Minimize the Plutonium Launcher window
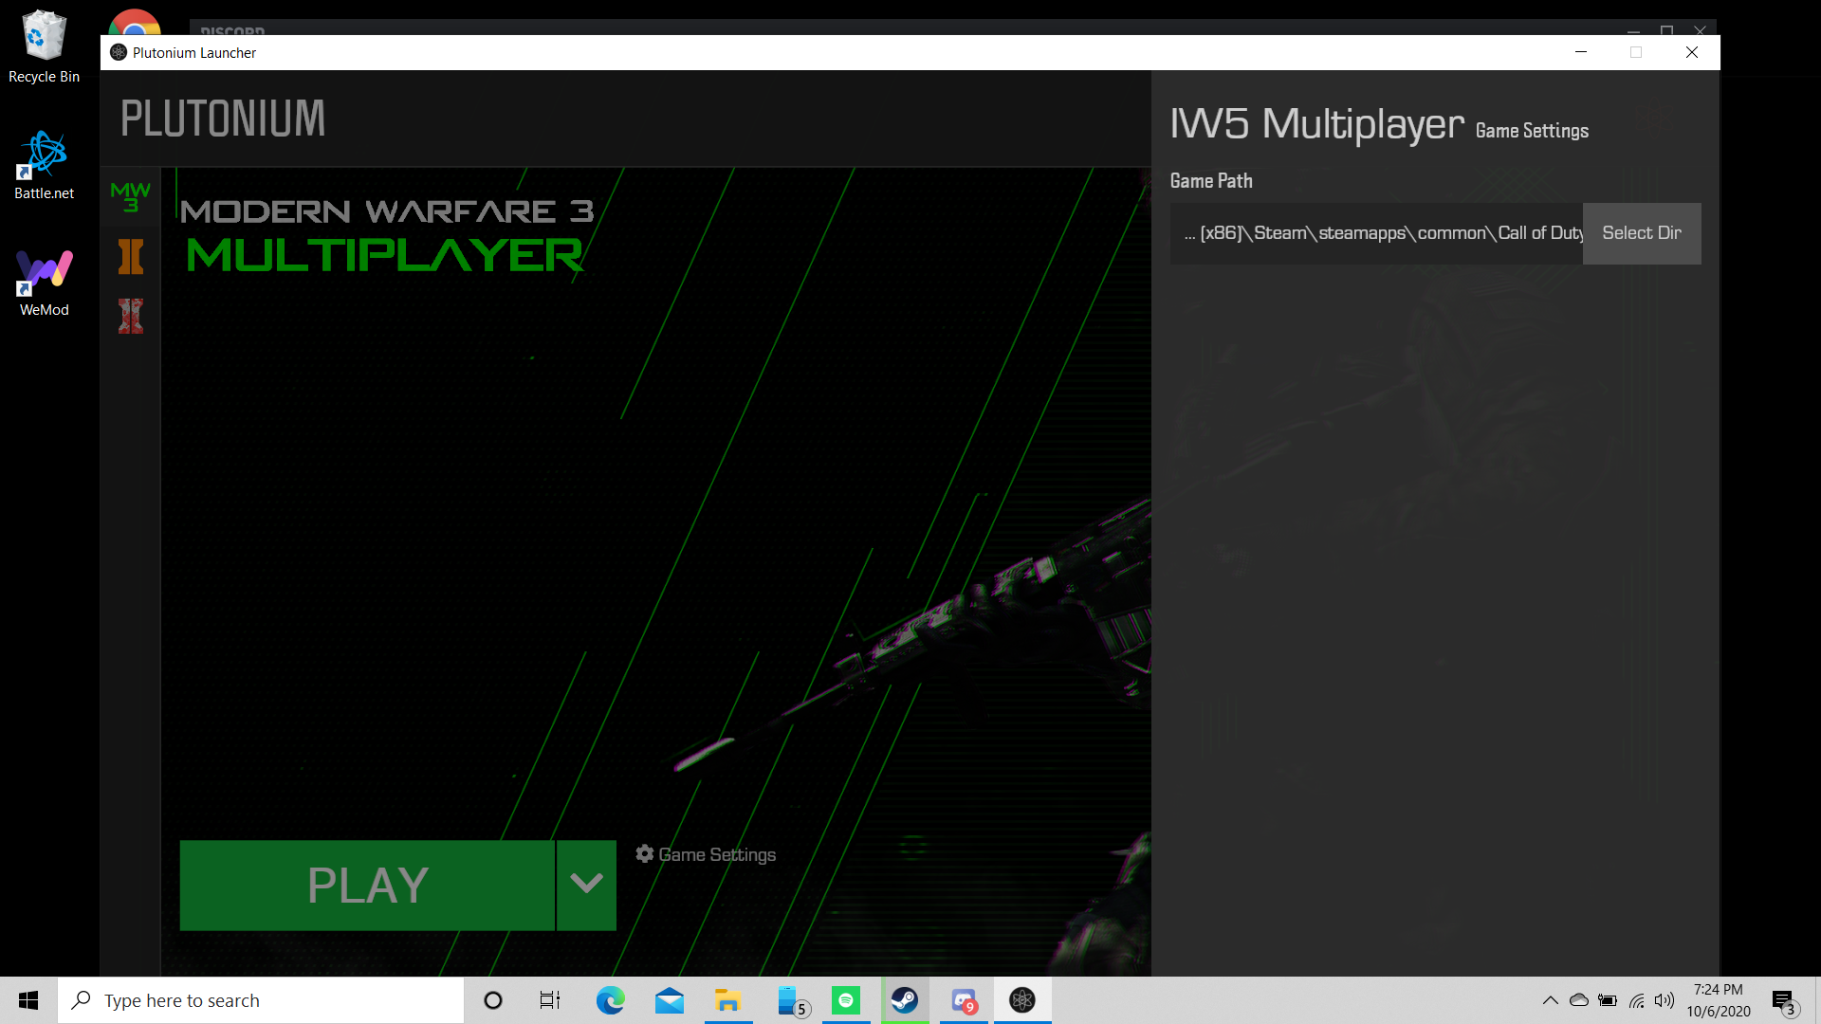This screenshot has height=1024, width=1821. (x=1581, y=52)
